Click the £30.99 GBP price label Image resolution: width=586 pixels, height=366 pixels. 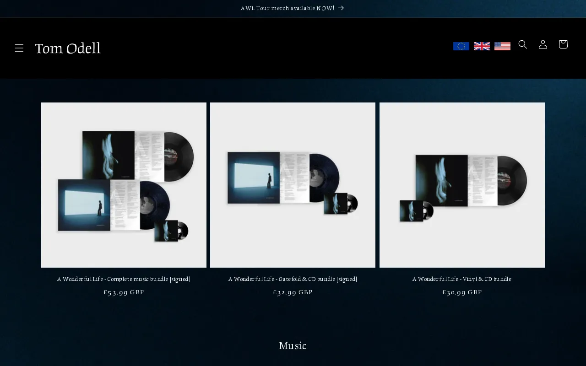[x=462, y=292]
